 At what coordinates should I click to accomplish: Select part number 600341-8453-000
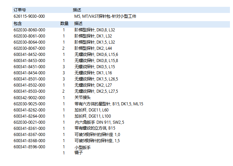29,61
